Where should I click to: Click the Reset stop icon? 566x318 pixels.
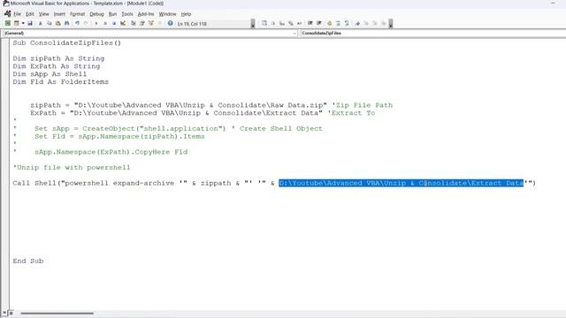click(x=114, y=24)
